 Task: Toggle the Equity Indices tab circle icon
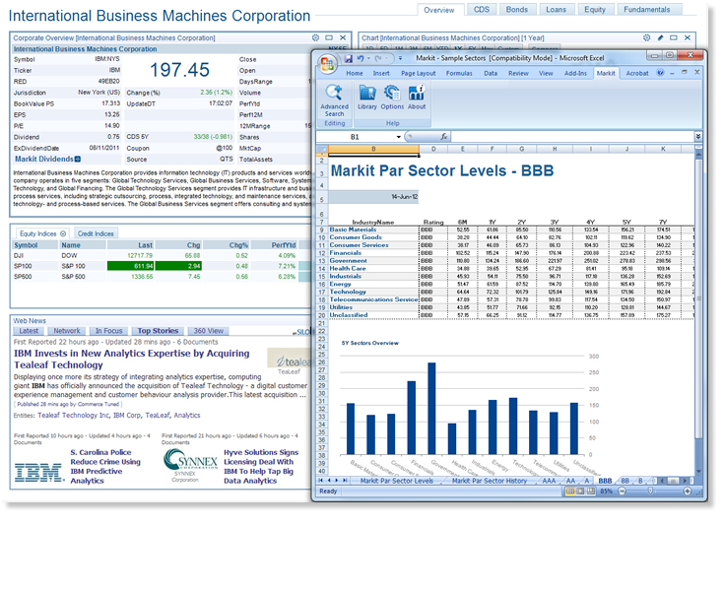(x=64, y=233)
